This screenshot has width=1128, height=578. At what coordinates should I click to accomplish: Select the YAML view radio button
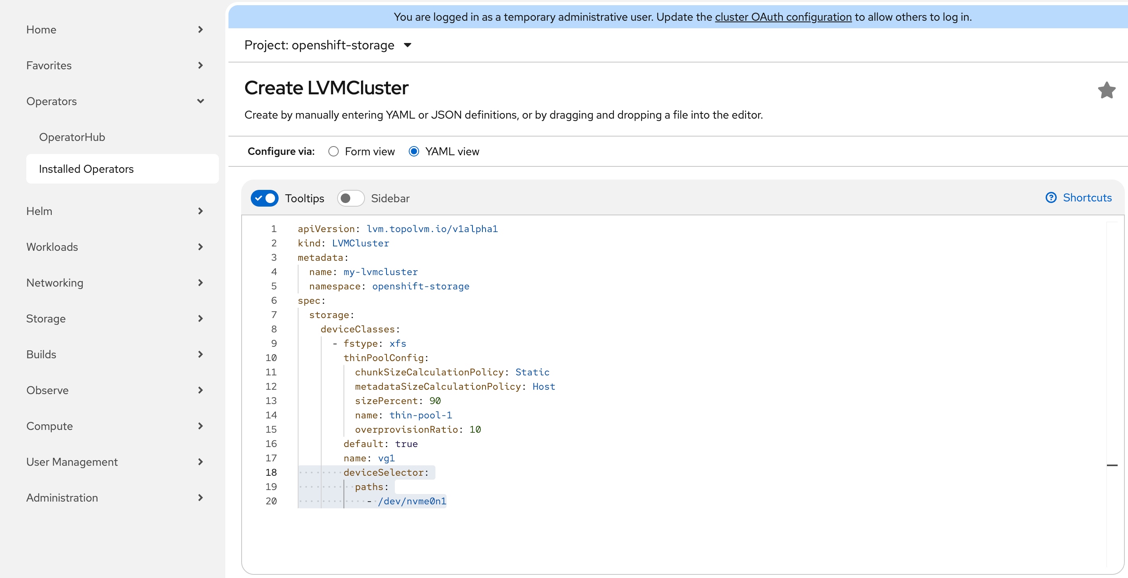coord(414,152)
